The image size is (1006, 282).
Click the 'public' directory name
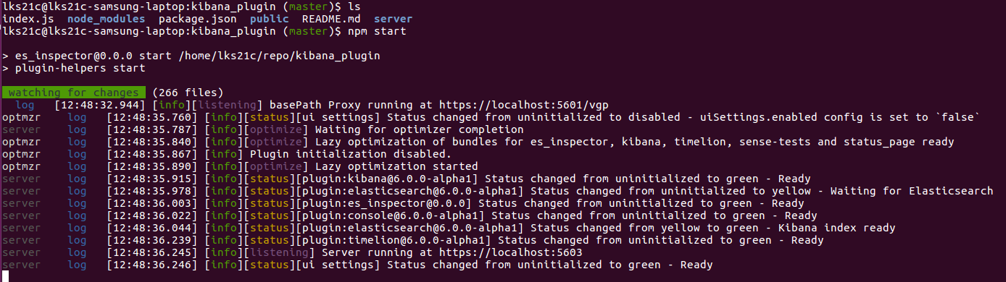pos(269,19)
